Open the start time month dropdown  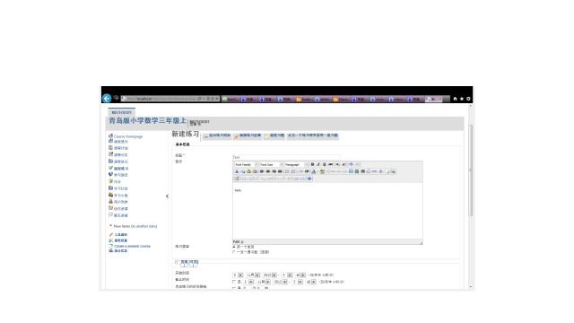pos(253,275)
